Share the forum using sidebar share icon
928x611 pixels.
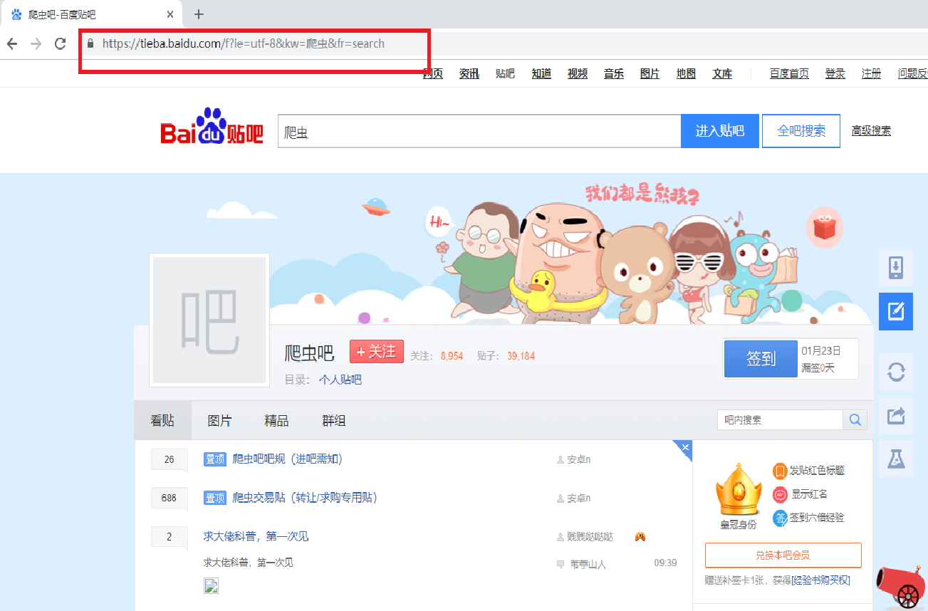tap(895, 415)
